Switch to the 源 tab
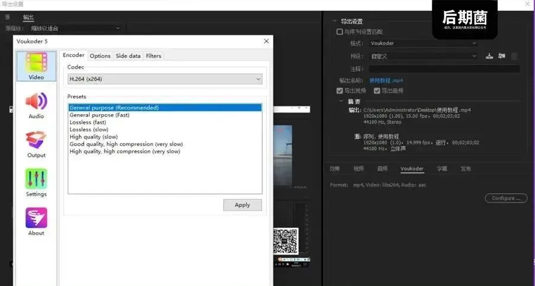 pos(8,17)
